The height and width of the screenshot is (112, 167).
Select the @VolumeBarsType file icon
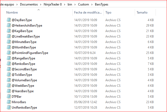(9, 80)
